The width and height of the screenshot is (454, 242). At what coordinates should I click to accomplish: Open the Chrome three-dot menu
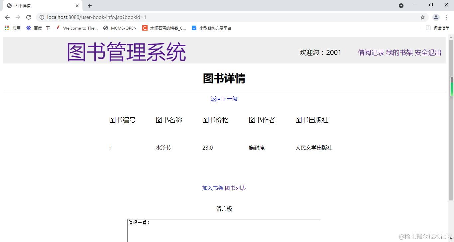(447, 17)
